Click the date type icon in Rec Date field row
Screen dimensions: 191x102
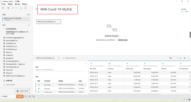click(x=39, y=85)
